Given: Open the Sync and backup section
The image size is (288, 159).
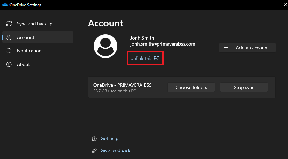Looking at the screenshot, I should pos(38,24).
